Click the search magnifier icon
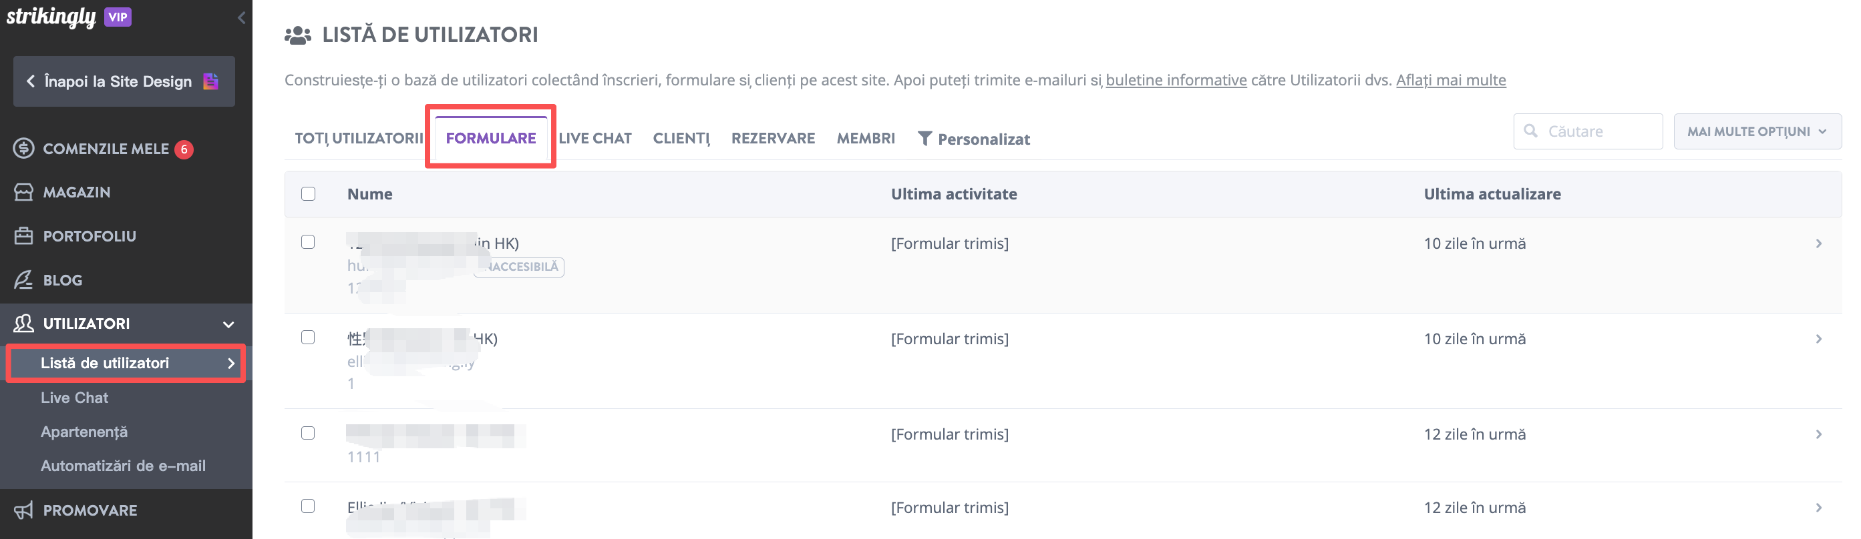 pyautogui.click(x=1530, y=131)
